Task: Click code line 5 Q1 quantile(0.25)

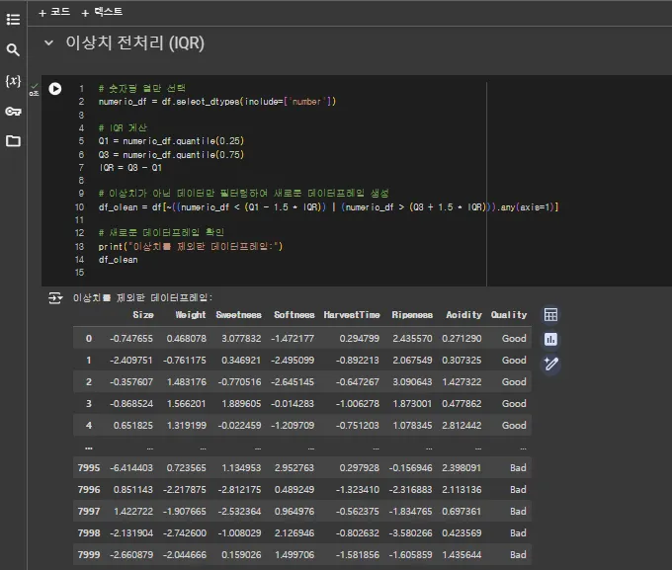Action: [x=171, y=141]
